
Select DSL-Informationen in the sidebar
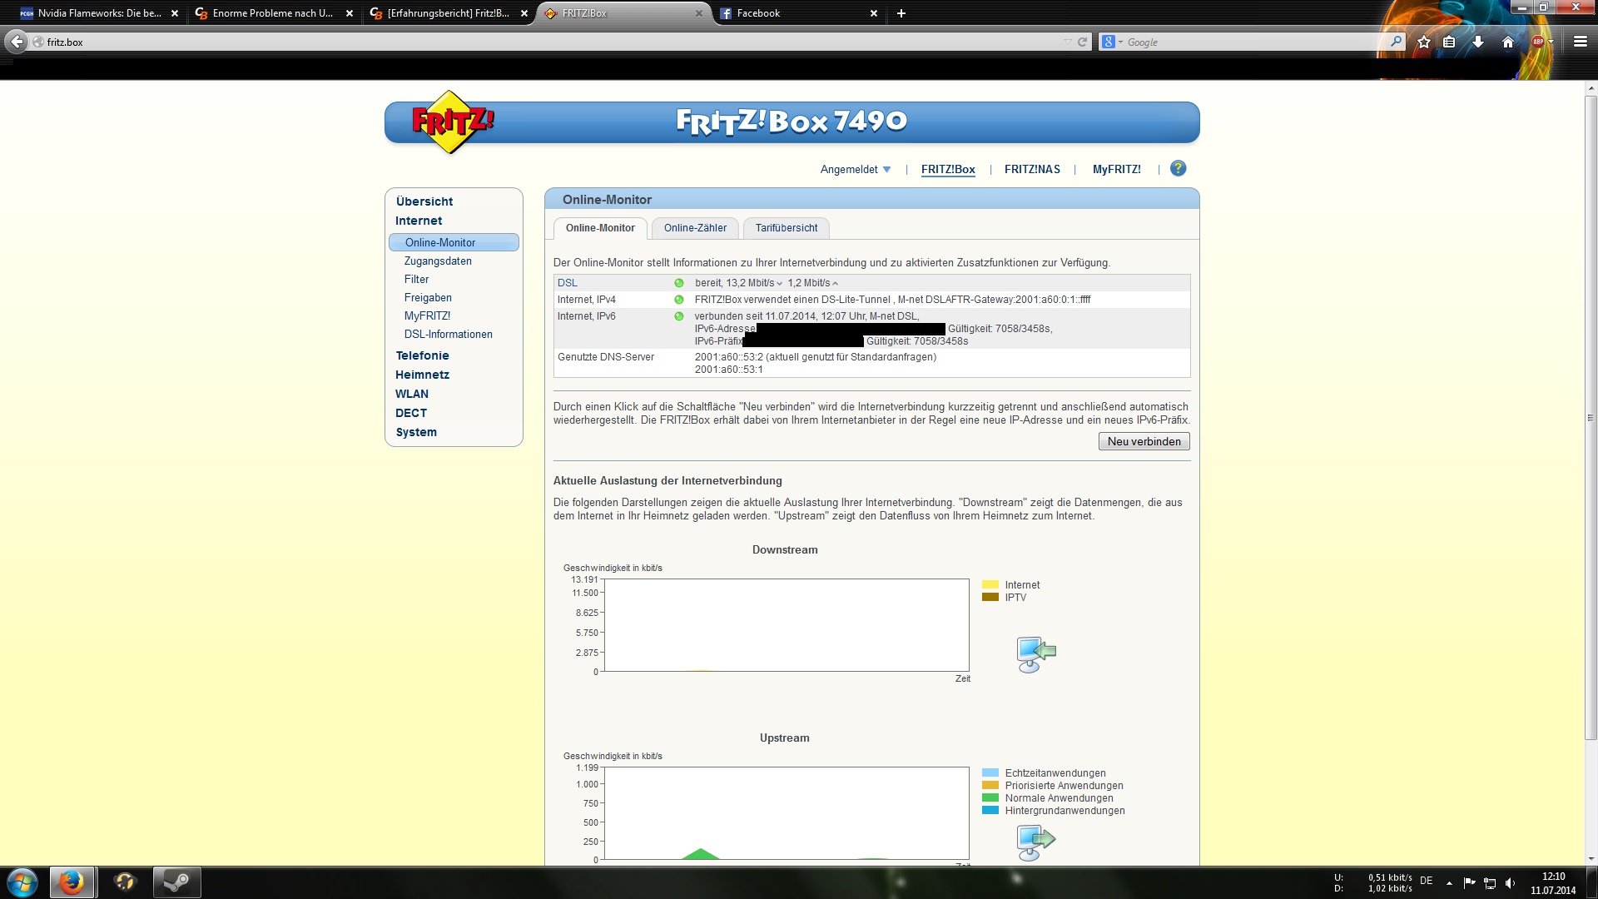pyautogui.click(x=448, y=335)
